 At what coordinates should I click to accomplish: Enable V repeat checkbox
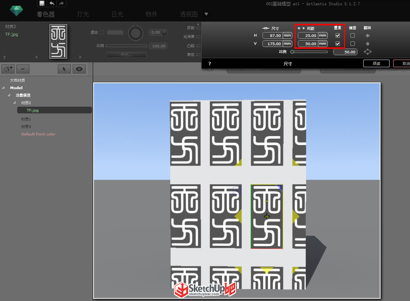tap(338, 44)
